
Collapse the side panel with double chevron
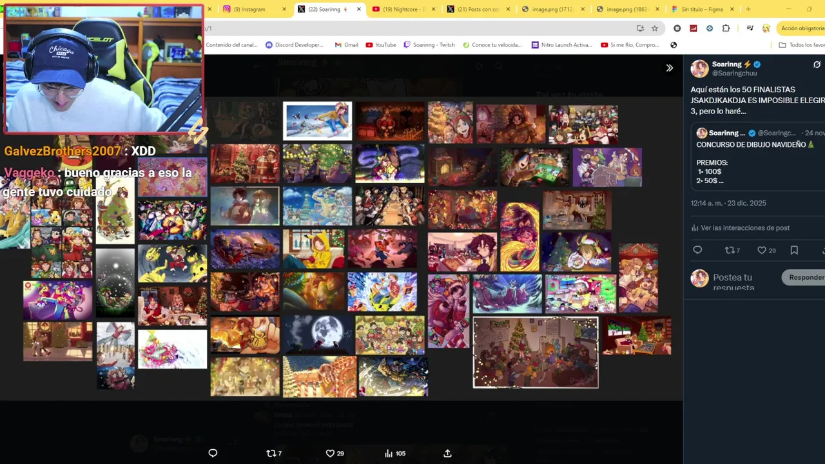pyautogui.click(x=669, y=68)
